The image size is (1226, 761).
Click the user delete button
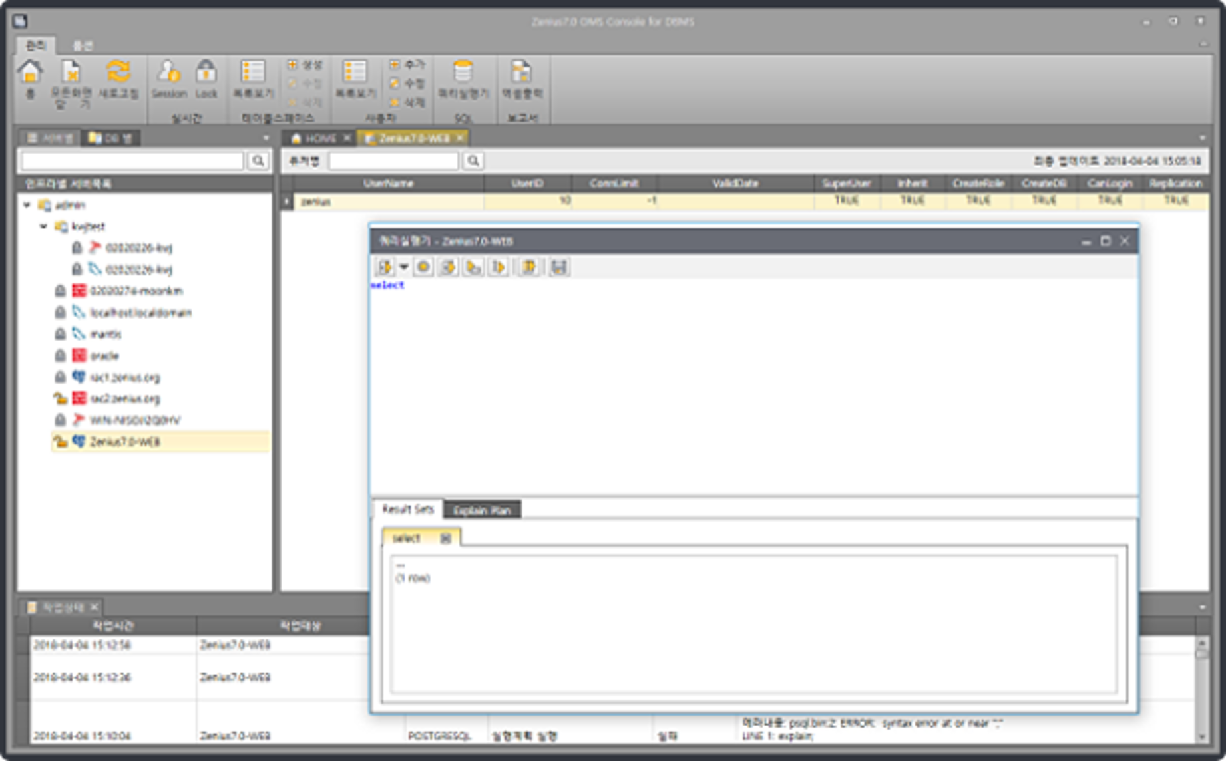(407, 102)
